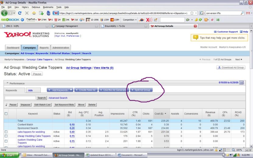253x158 pixels.
Task: Open Ad Group Settings link
Action: pos(79,68)
